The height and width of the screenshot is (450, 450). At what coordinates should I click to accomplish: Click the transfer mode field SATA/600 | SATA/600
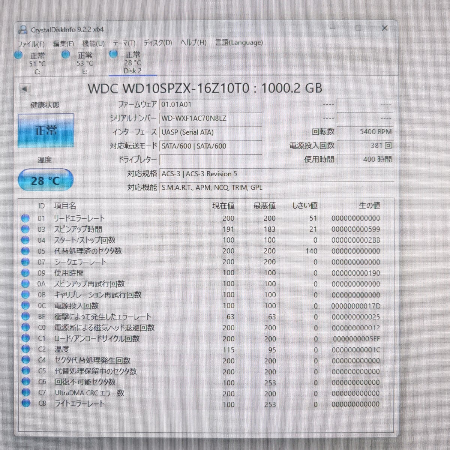210,146
